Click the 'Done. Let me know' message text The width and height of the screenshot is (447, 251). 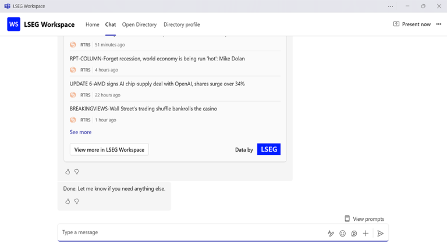(x=114, y=189)
